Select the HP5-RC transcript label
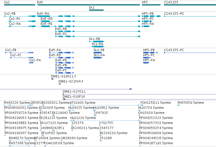Viewport: 216px width, 147px height. point(148,19)
